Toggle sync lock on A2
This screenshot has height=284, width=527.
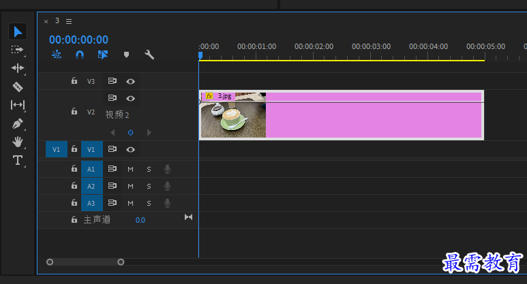pos(112,185)
